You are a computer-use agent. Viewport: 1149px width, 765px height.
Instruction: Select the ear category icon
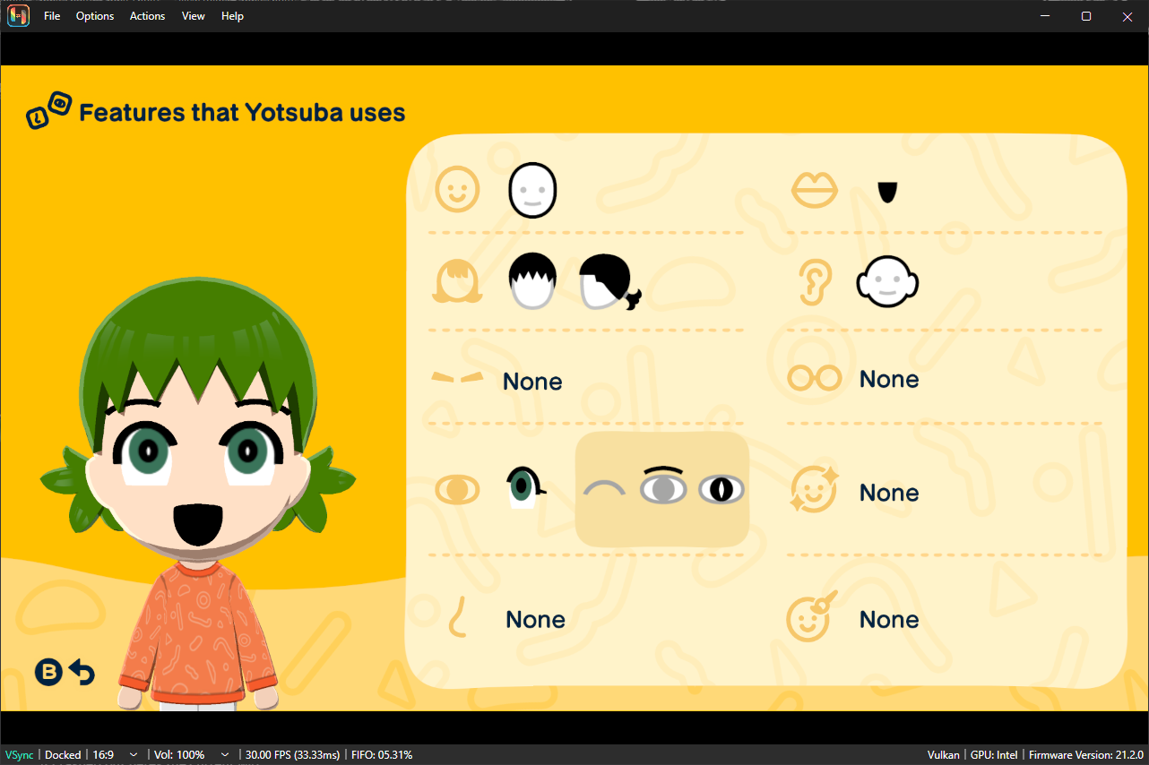(x=815, y=282)
